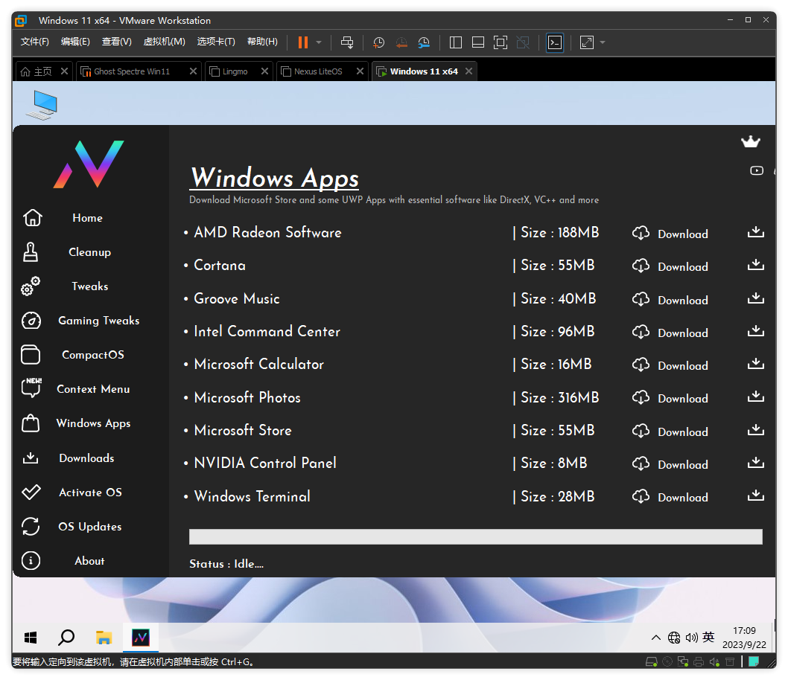The width and height of the screenshot is (788, 680).
Task: Open the YouTube icon link
Action: pos(757,170)
